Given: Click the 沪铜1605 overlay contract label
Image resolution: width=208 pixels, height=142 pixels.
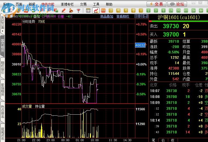Looking at the screenshot, I should 49,16.
